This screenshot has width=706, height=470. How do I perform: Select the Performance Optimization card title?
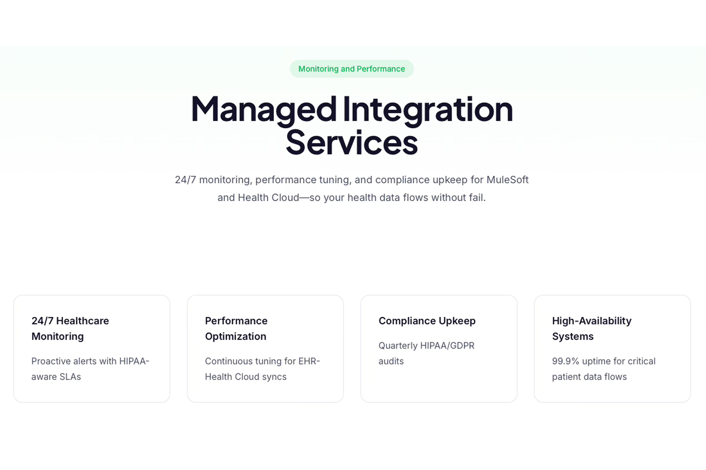click(236, 329)
